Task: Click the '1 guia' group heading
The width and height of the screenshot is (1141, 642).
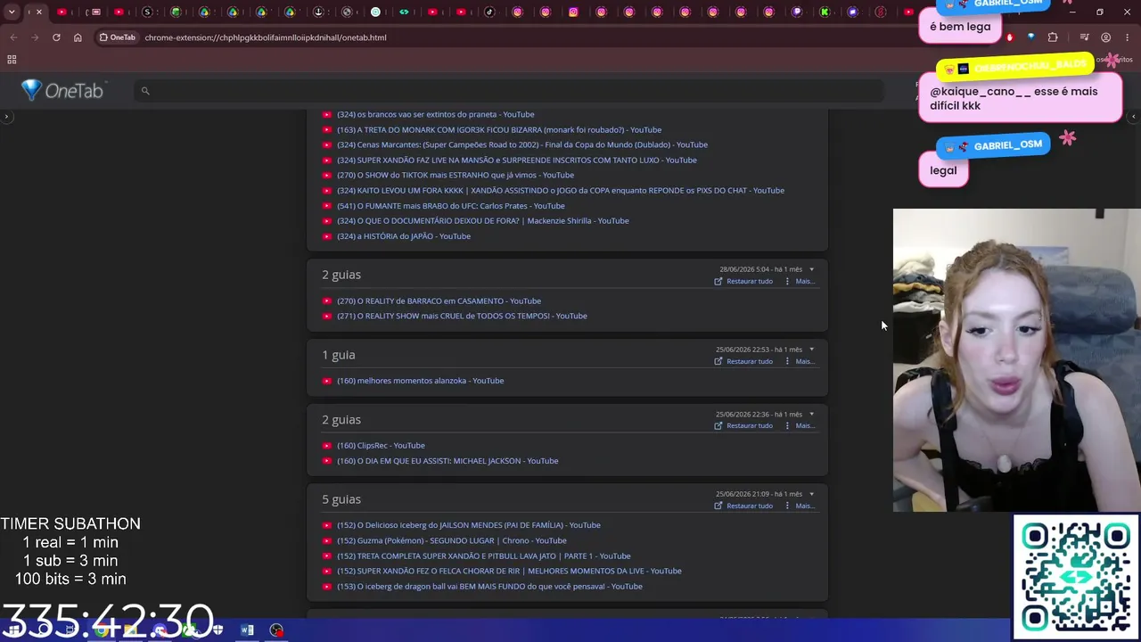Action: pyautogui.click(x=339, y=355)
